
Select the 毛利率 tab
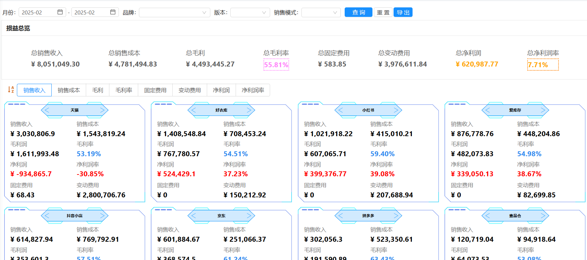pyautogui.click(x=124, y=90)
